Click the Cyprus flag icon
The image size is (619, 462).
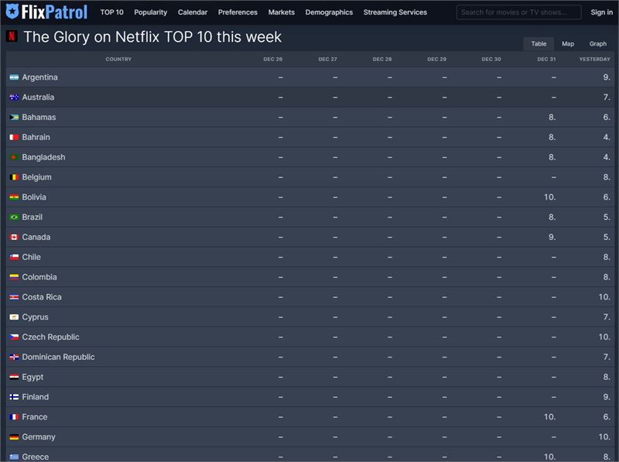tap(14, 317)
